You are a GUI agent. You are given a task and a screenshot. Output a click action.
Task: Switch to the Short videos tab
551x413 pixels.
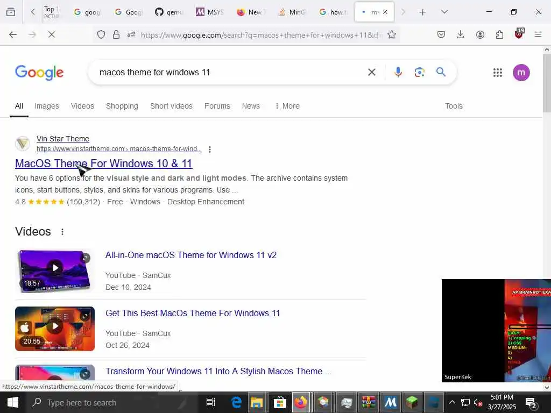pyautogui.click(x=171, y=106)
